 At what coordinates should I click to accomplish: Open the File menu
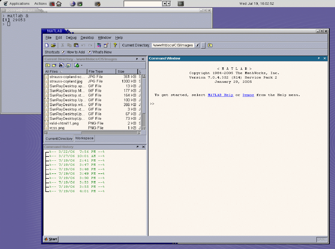[x=48, y=38]
